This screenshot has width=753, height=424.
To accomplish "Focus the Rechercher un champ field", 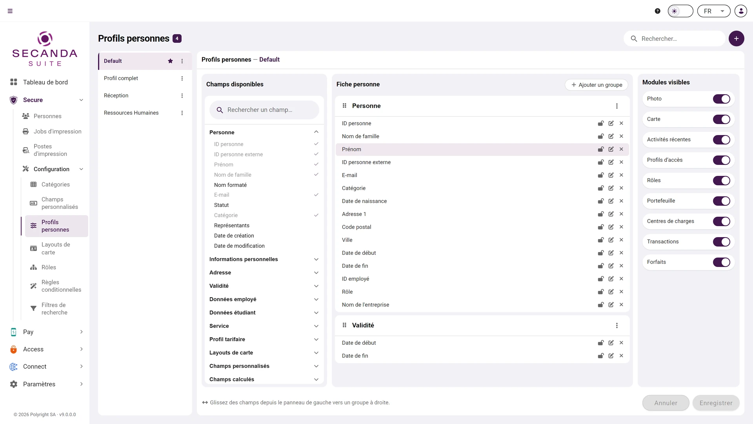I will point(264,110).
